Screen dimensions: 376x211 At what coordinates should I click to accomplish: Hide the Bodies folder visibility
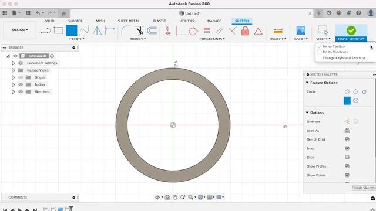[21, 84]
